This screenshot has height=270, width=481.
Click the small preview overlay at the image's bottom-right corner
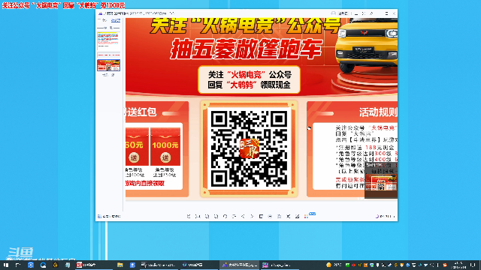381,180
